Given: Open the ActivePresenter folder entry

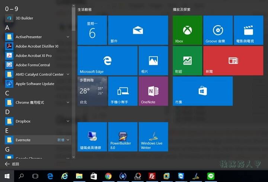Looking at the screenshot, I should (x=38, y=37).
